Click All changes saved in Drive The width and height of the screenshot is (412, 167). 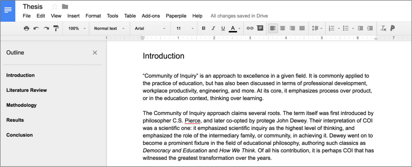pos(239,16)
